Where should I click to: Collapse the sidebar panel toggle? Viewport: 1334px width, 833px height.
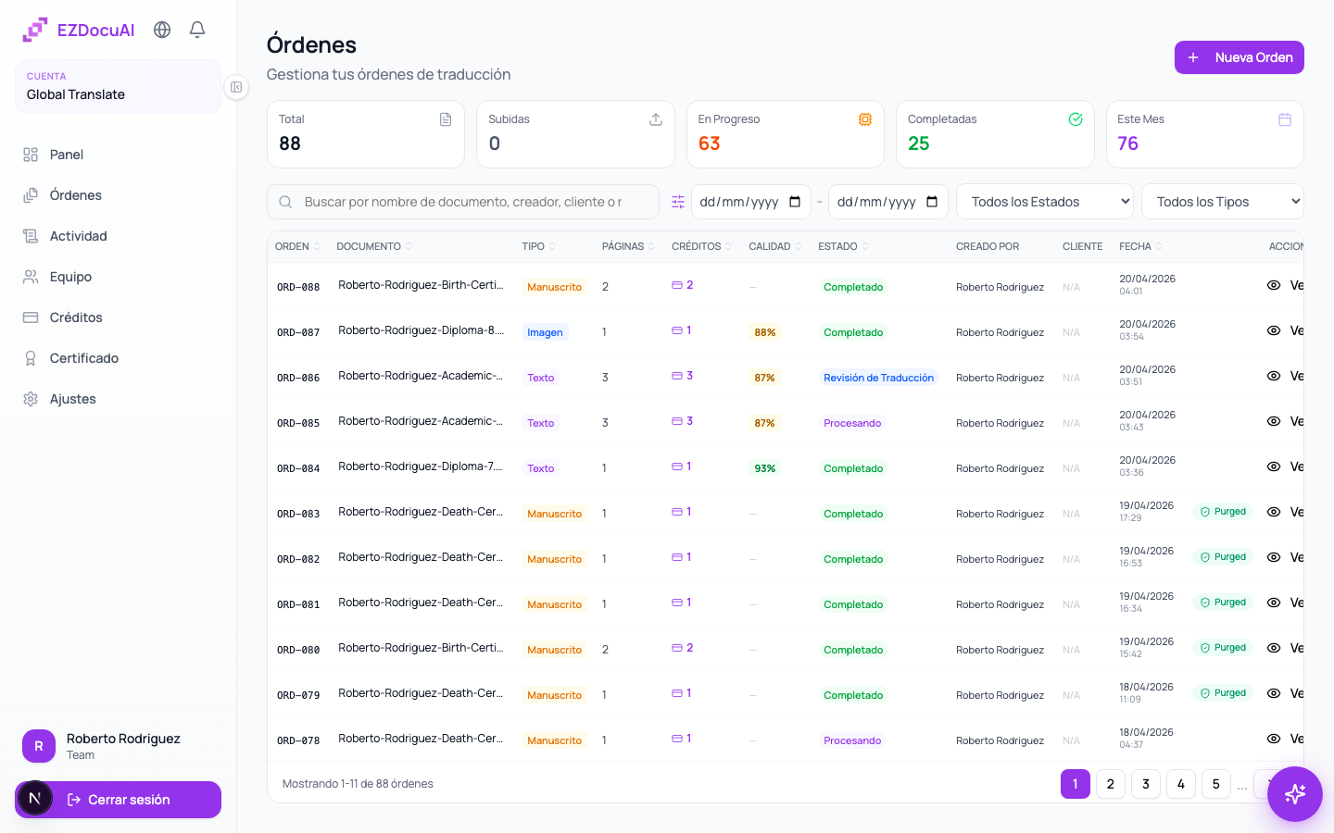pyautogui.click(x=236, y=87)
